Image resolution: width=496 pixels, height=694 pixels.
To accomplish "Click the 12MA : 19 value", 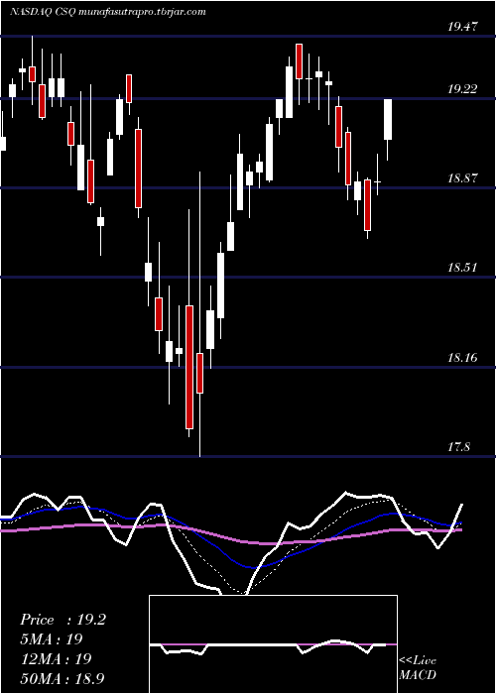I will [x=56, y=658].
